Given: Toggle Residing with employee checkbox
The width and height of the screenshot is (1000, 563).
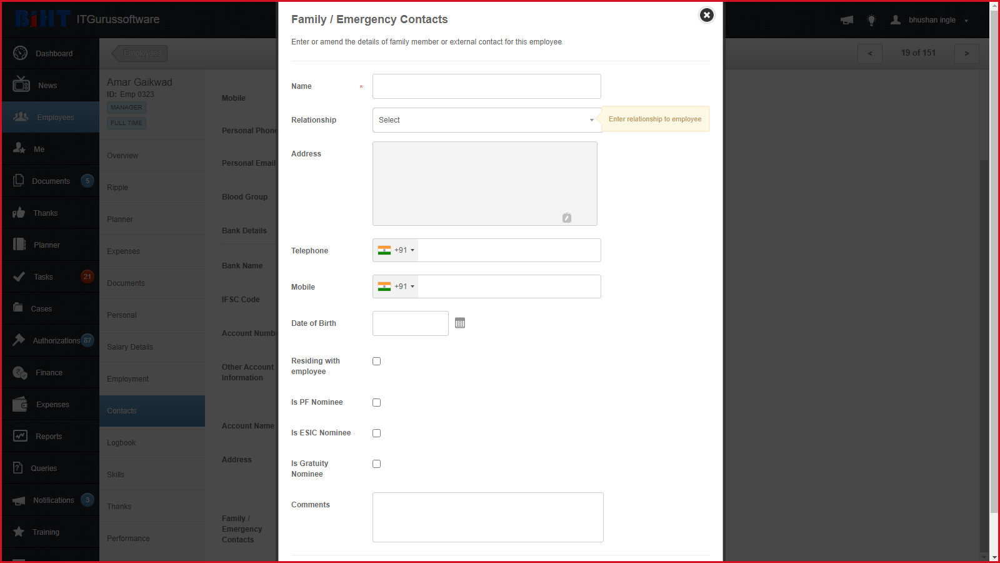Looking at the screenshot, I should click(x=376, y=361).
